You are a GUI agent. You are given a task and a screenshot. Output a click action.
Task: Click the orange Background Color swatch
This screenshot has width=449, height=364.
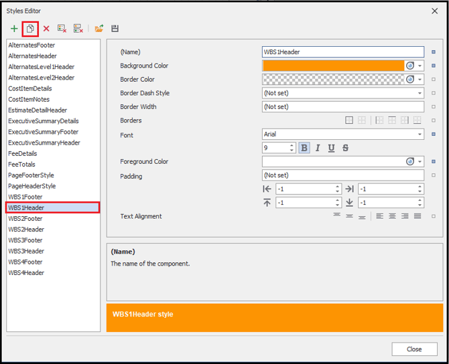coord(333,66)
